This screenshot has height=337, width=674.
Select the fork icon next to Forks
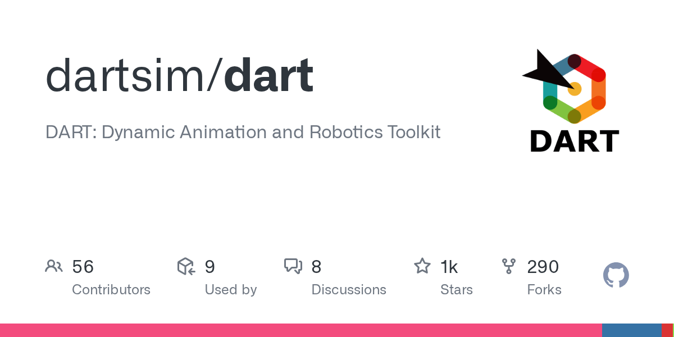[x=508, y=266]
